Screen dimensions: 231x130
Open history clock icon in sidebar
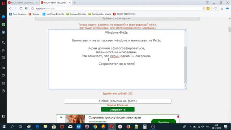(x=3, y=91)
